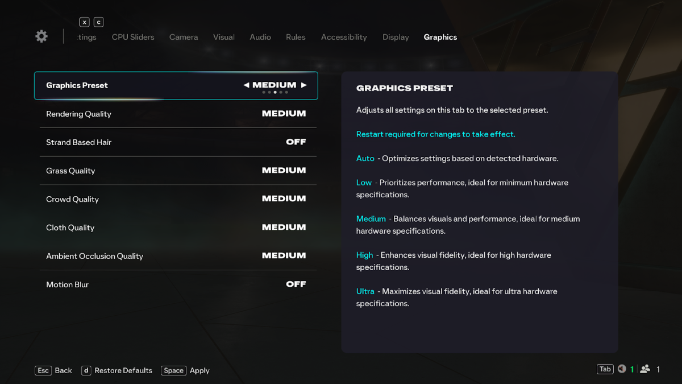This screenshot has height=384, width=682.
Task: Click the Esc key icon
Action: click(43, 370)
